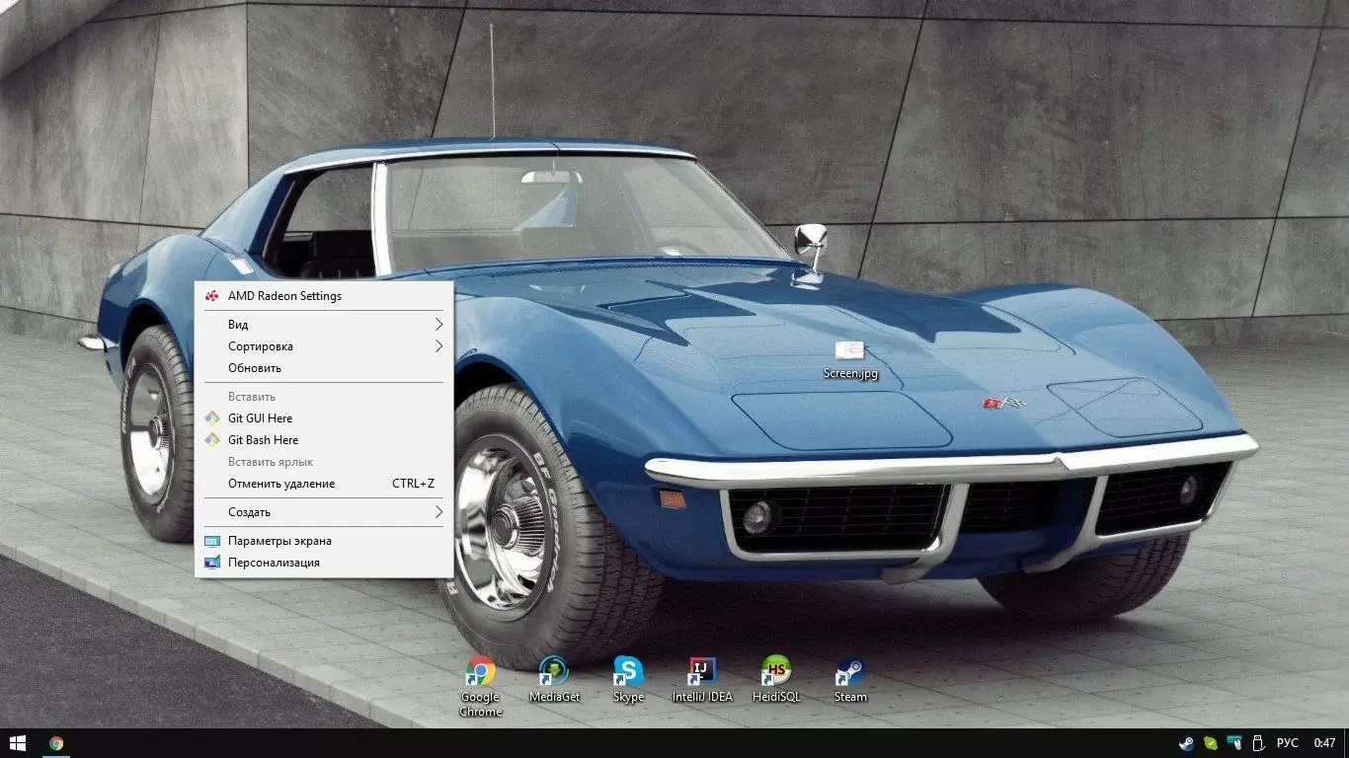Select the Google Chrome desktop shortcut
Image resolution: width=1349 pixels, height=758 pixels.
click(x=481, y=686)
